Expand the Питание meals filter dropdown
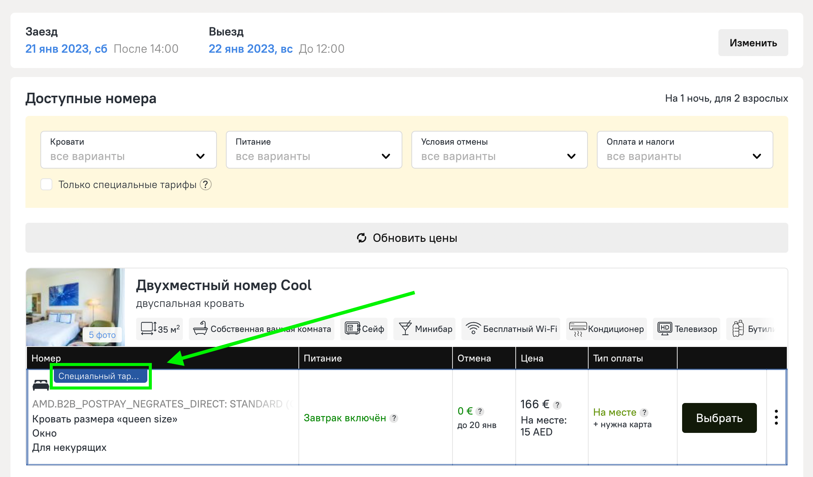Image resolution: width=813 pixels, height=477 pixels. [314, 150]
